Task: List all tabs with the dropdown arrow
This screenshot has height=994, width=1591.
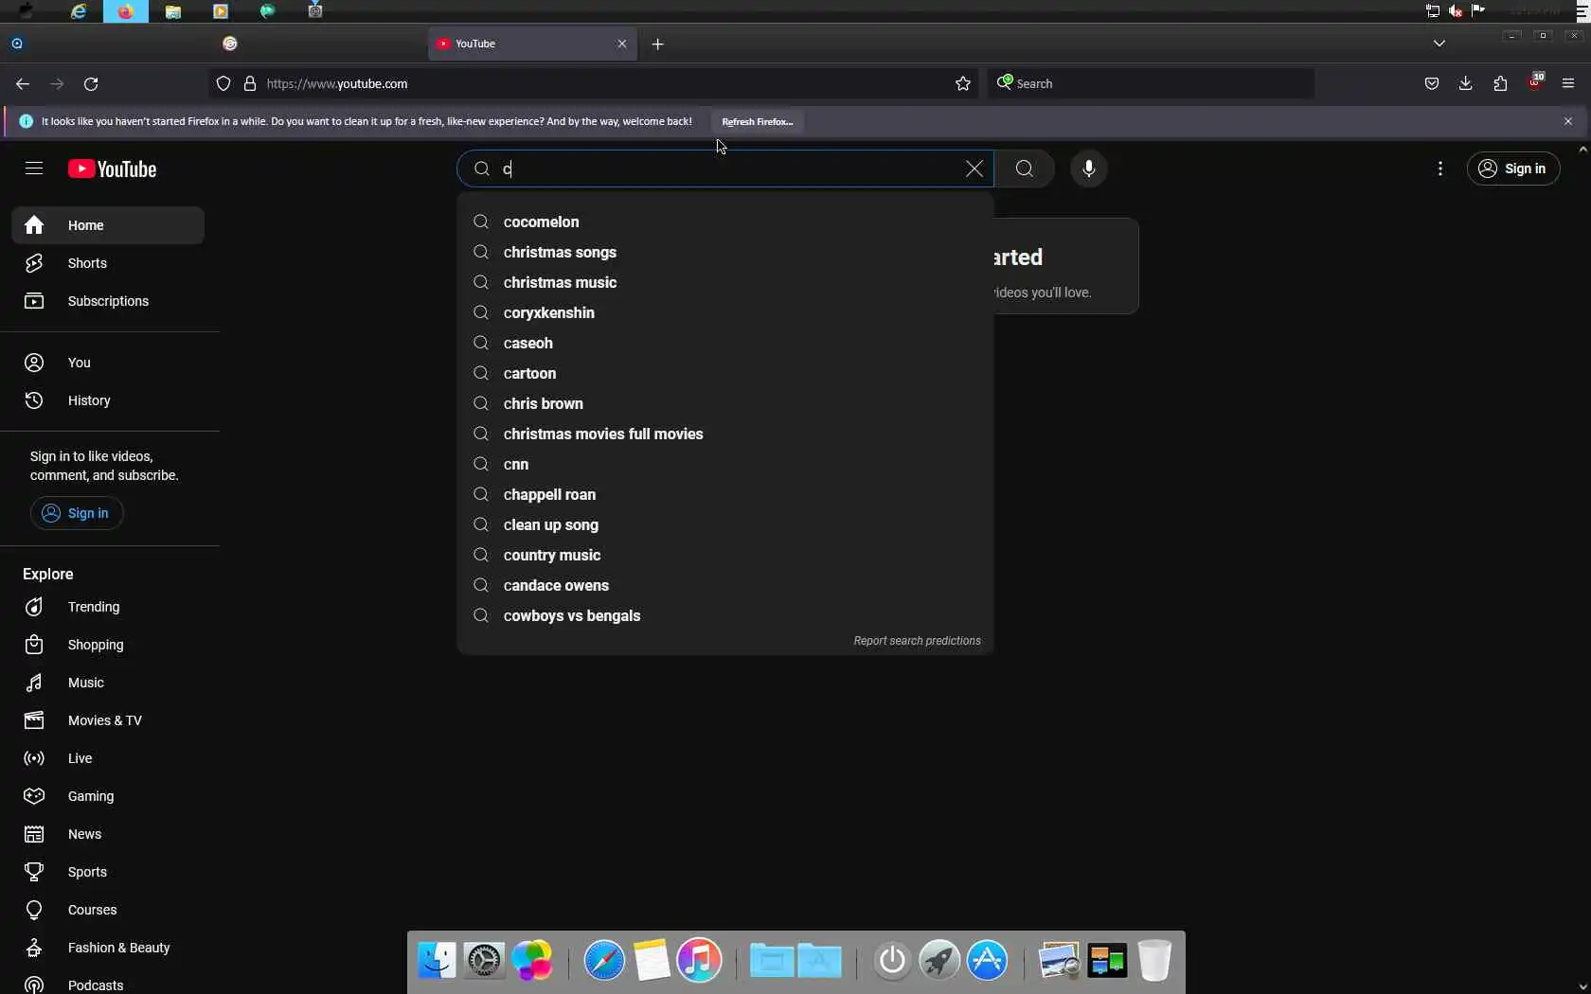Action: [1439, 44]
